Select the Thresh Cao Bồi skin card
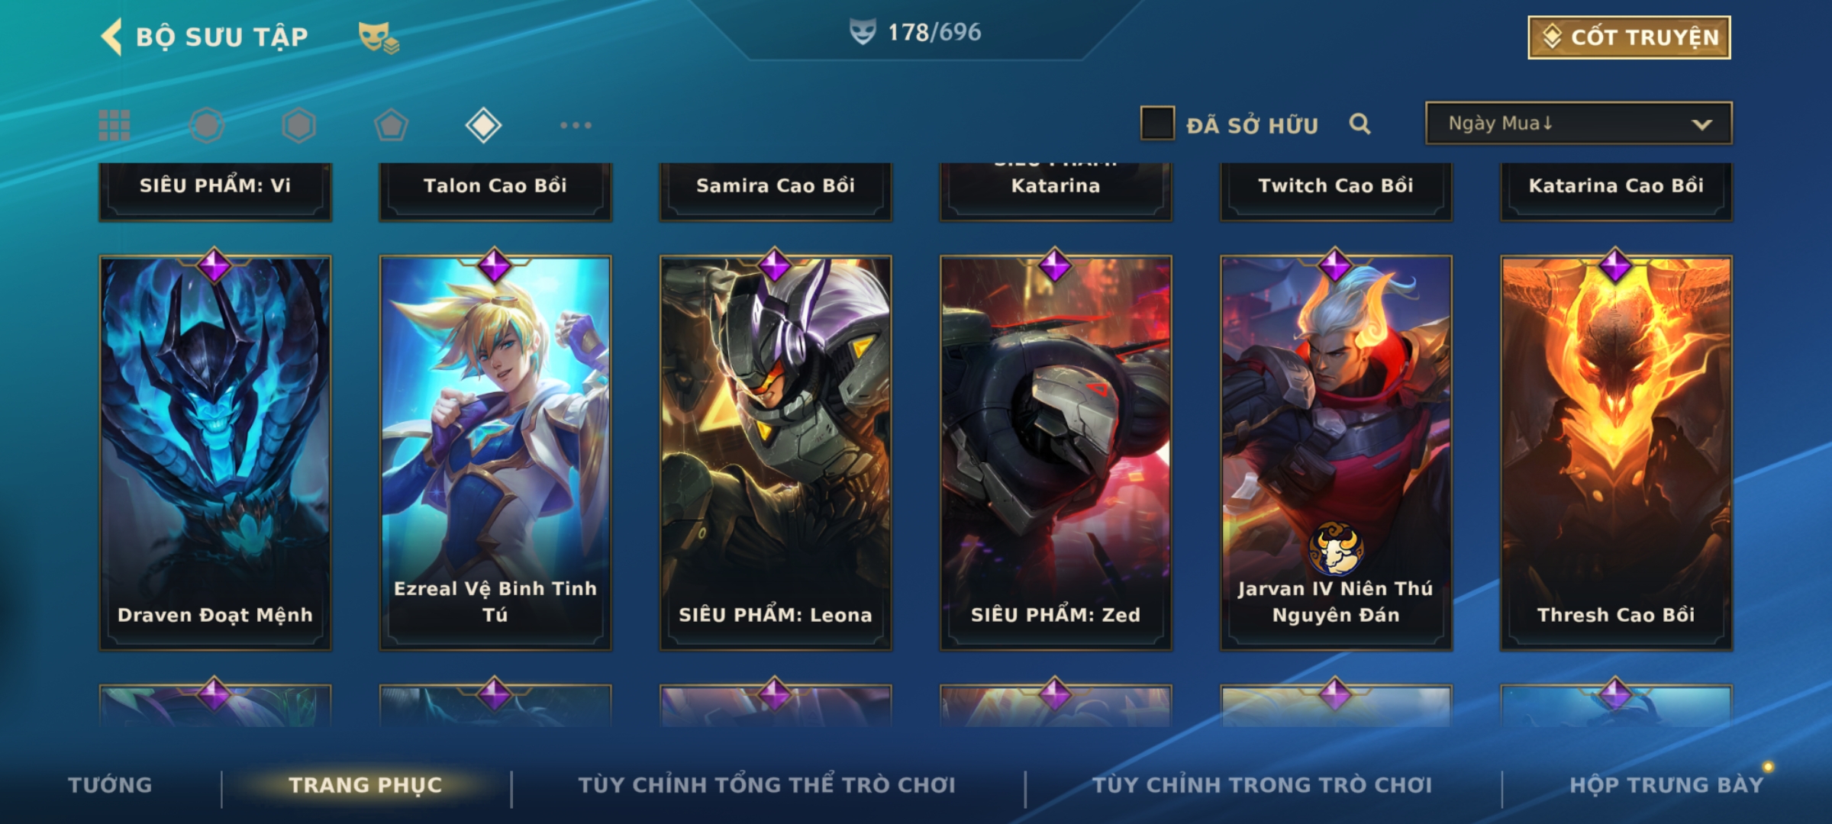1832x824 pixels. coord(1617,453)
